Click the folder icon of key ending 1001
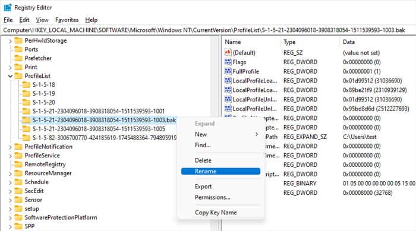416x231 pixels. (26, 111)
